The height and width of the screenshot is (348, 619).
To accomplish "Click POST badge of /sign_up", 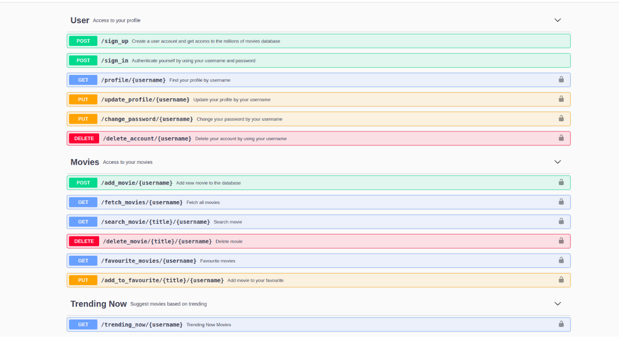I will [x=83, y=41].
